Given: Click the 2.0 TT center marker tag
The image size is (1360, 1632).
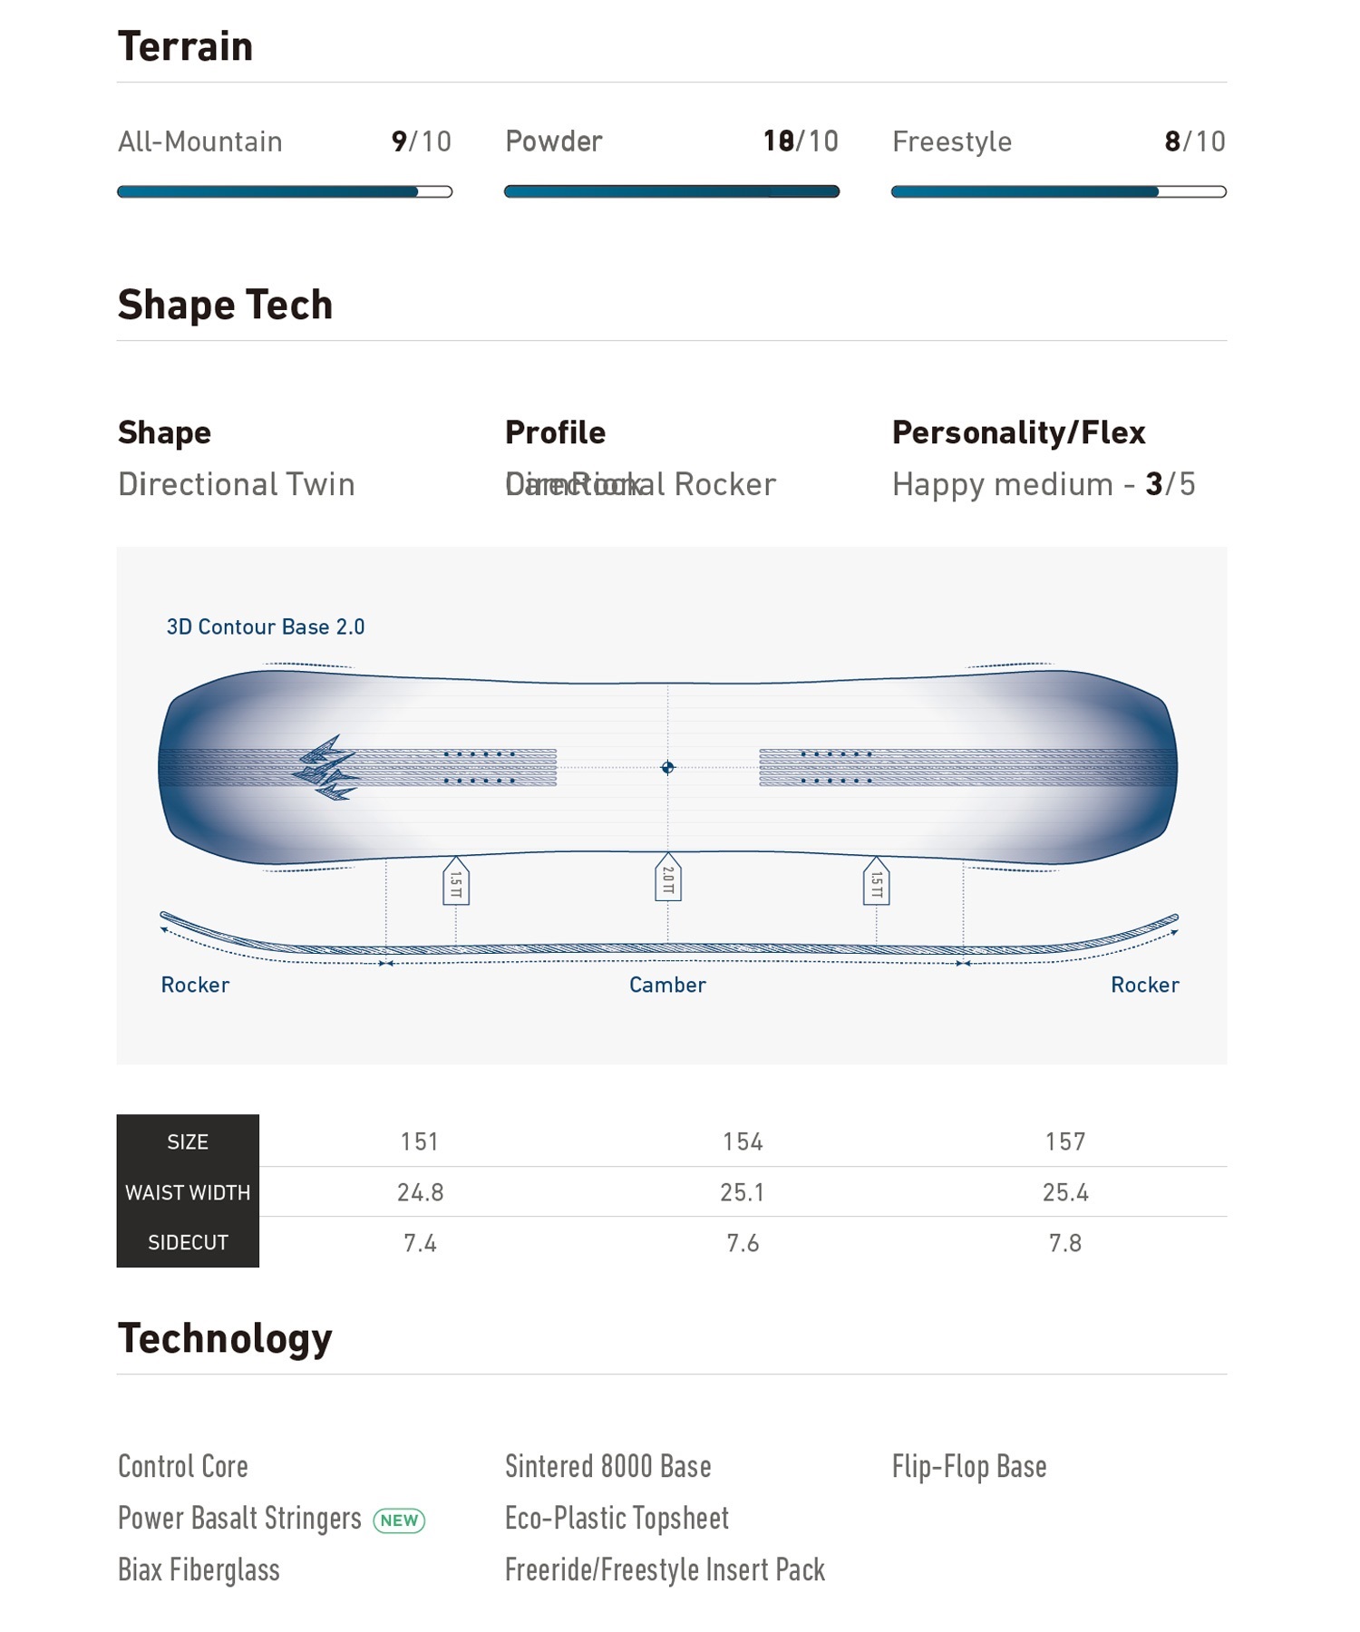Looking at the screenshot, I should pos(667,877).
